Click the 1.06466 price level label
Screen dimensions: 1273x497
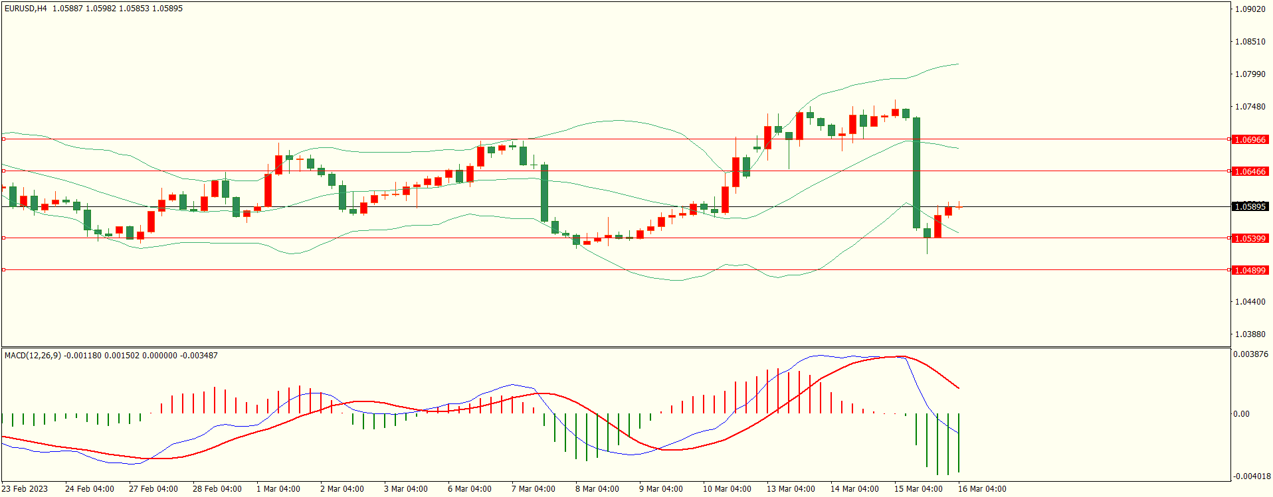1250,171
